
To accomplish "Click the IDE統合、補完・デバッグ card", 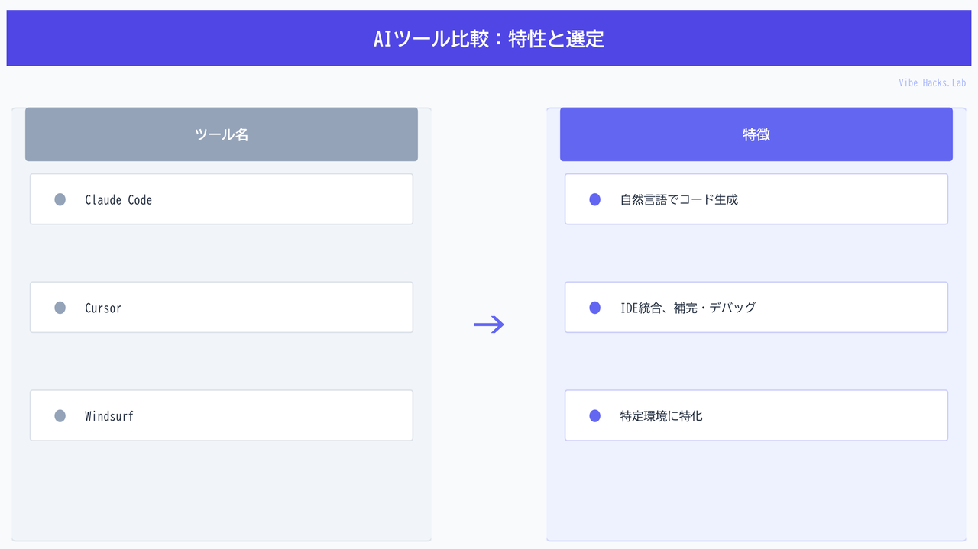I will pyautogui.click(x=756, y=308).
